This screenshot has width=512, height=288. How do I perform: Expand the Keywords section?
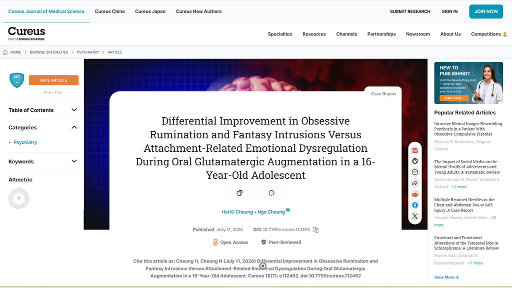point(43,161)
